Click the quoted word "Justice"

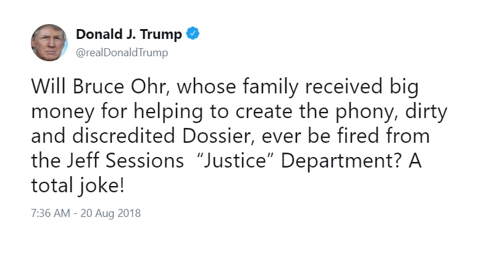point(237,161)
